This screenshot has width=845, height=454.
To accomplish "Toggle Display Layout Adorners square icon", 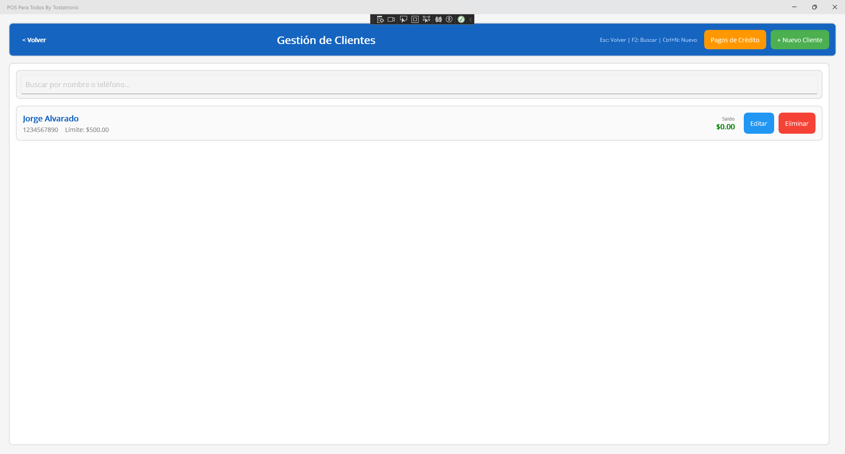I will tap(415, 19).
